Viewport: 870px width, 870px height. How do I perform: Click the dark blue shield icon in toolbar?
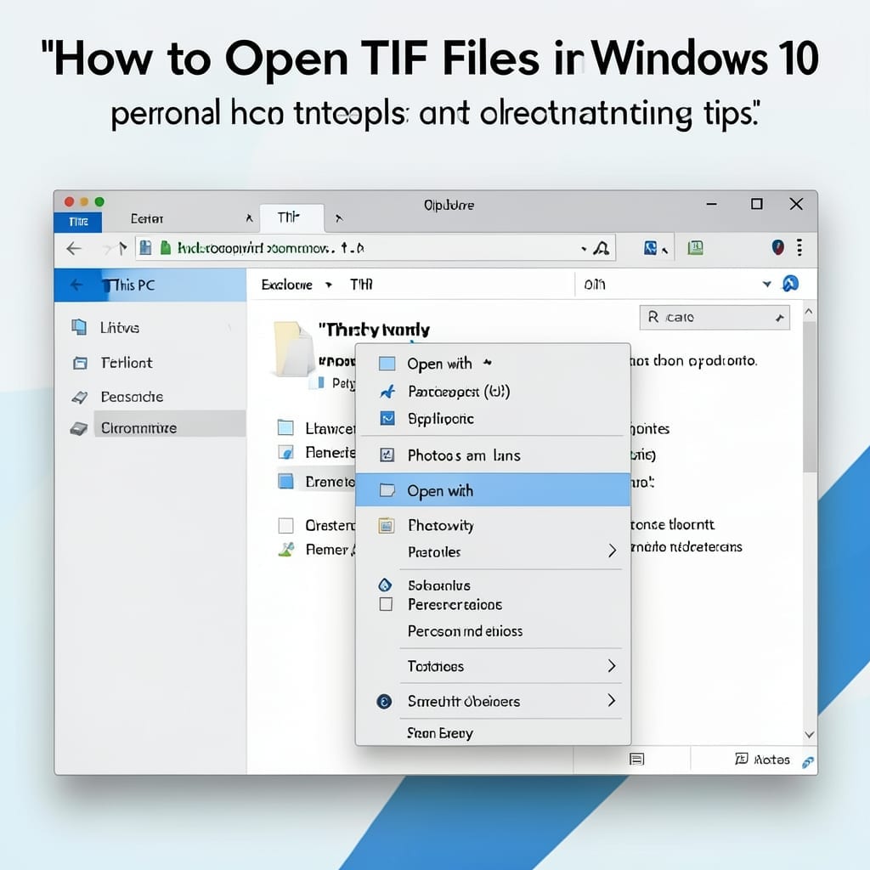(x=778, y=247)
